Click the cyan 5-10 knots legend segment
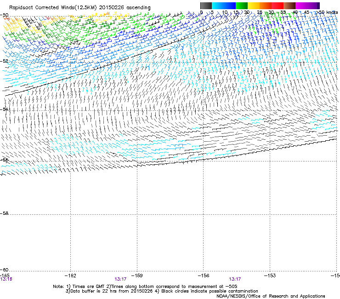Screen dimensions: 340x299 pos(218,6)
